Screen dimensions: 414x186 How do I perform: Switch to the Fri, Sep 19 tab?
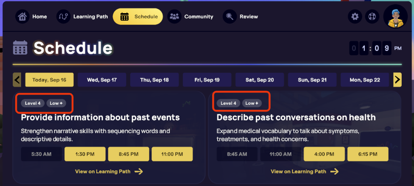207,79
